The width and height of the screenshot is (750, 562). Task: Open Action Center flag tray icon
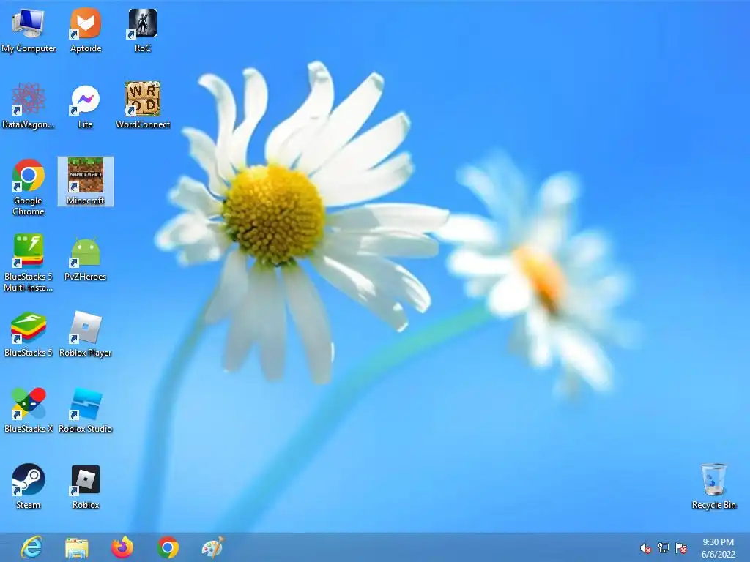(681, 548)
